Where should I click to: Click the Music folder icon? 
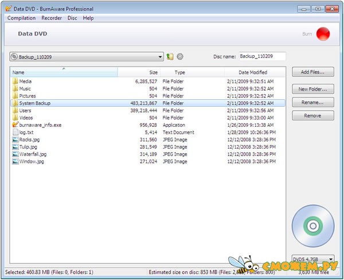coord(15,88)
